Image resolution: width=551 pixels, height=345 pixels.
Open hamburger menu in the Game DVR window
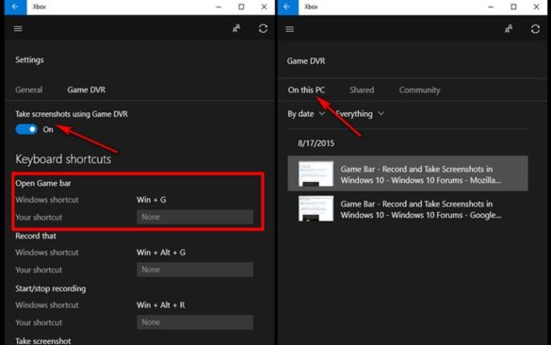click(289, 29)
